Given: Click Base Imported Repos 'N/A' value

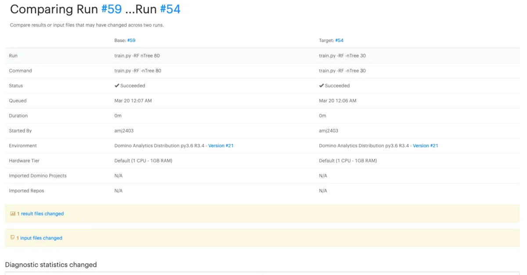Looking at the screenshot, I should pos(119,191).
